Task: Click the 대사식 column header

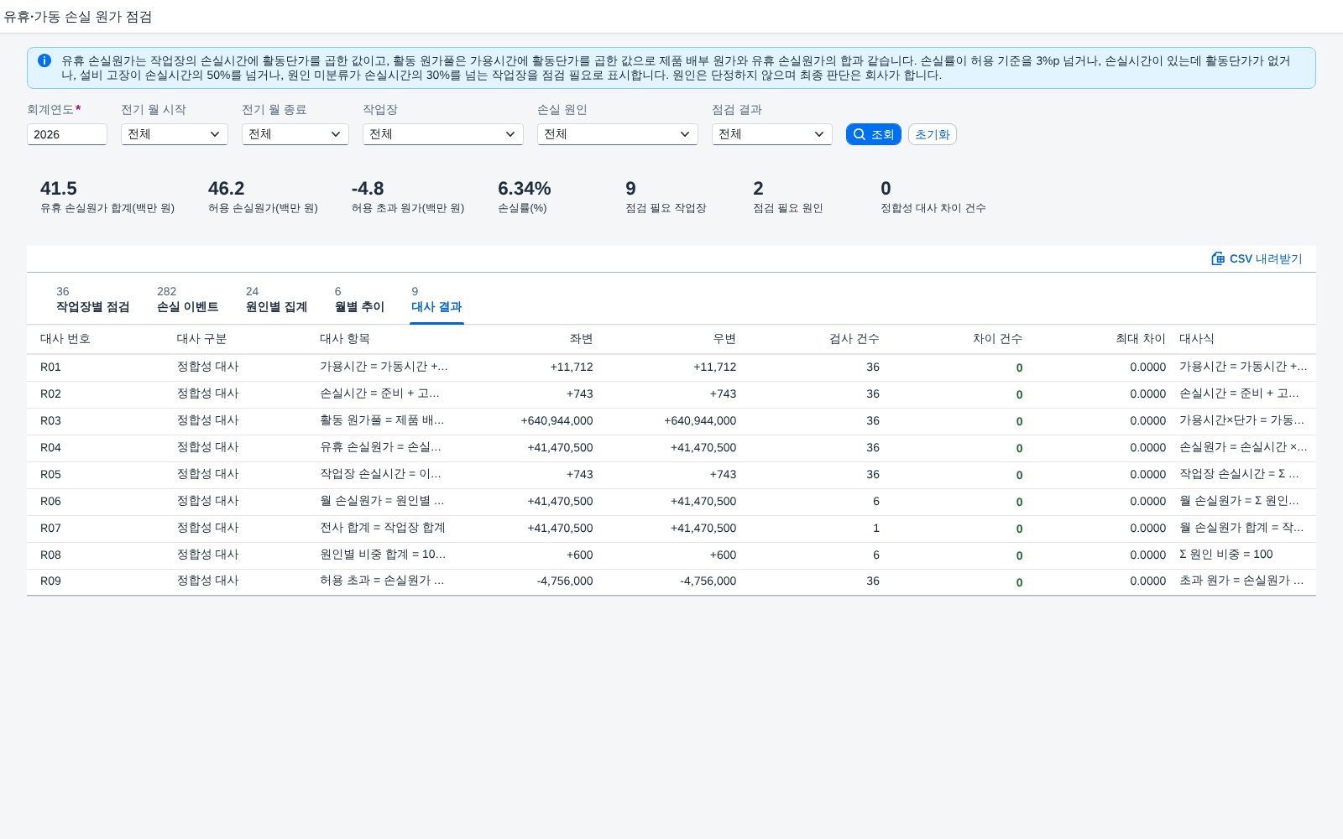Action: coord(1197,339)
